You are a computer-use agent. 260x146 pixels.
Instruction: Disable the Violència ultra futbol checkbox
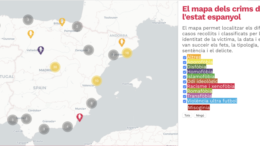point(185,101)
